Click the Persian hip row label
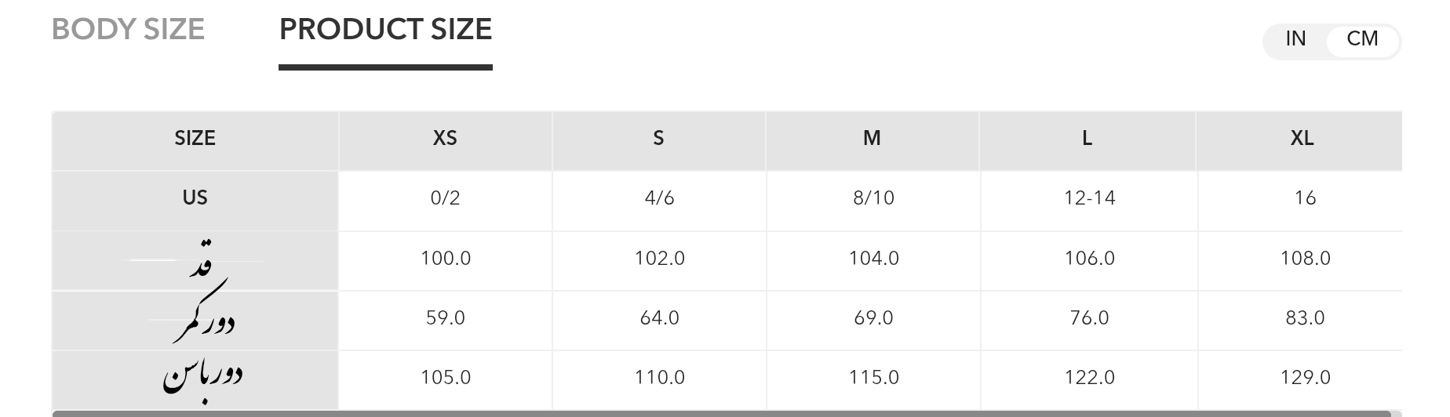This screenshot has height=417, width=1450. point(202,378)
